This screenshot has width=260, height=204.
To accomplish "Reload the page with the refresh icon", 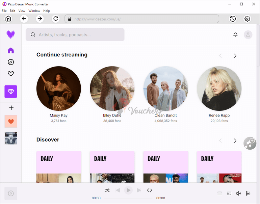I will click(x=56, y=19).
